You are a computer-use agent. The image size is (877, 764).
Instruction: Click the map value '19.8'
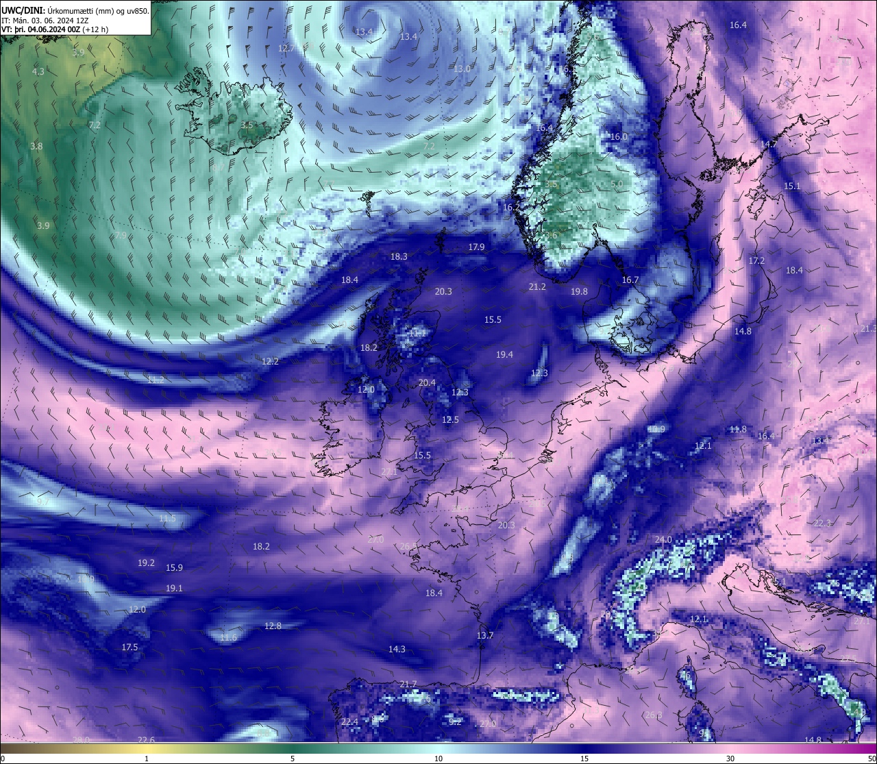point(579,291)
